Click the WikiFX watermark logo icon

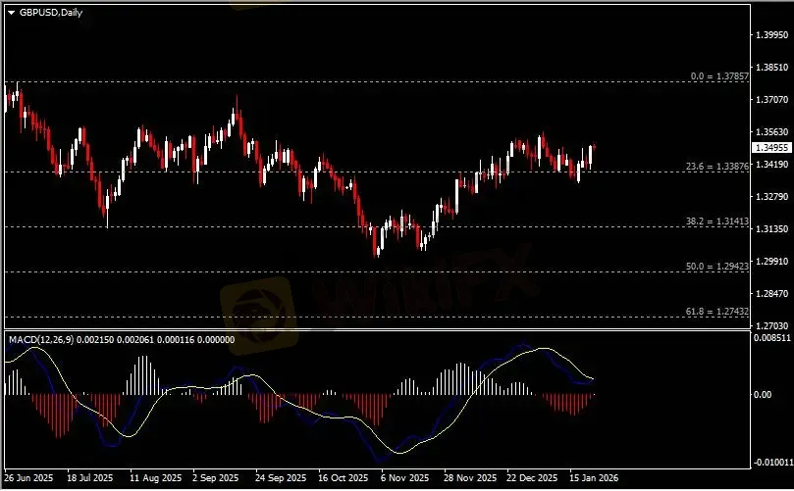[256, 303]
